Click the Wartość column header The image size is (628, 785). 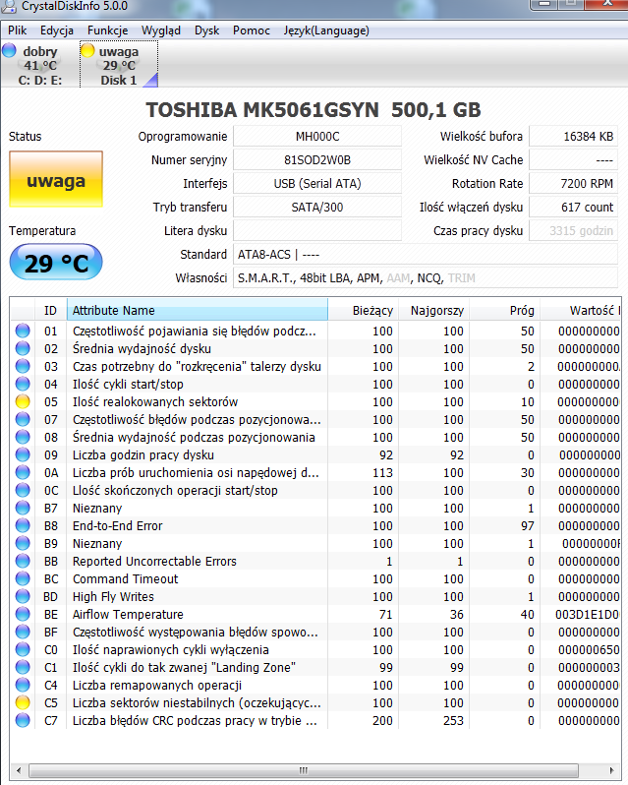point(581,311)
